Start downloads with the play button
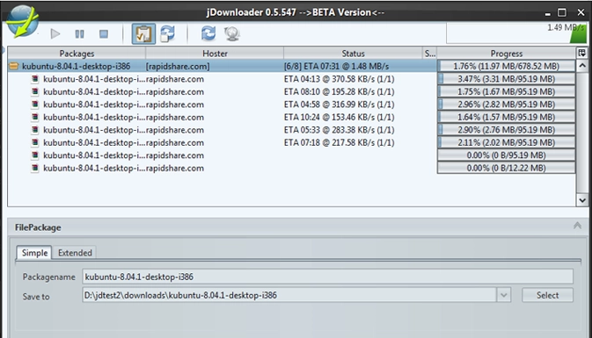Screen dimensions: 592x338 point(55,34)
